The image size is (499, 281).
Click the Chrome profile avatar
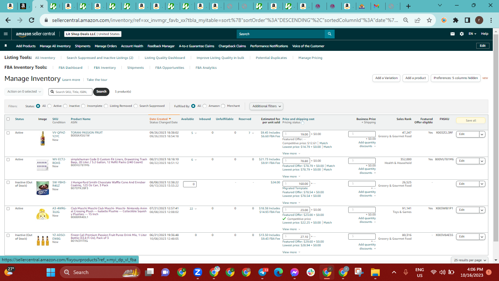(479, 20)
